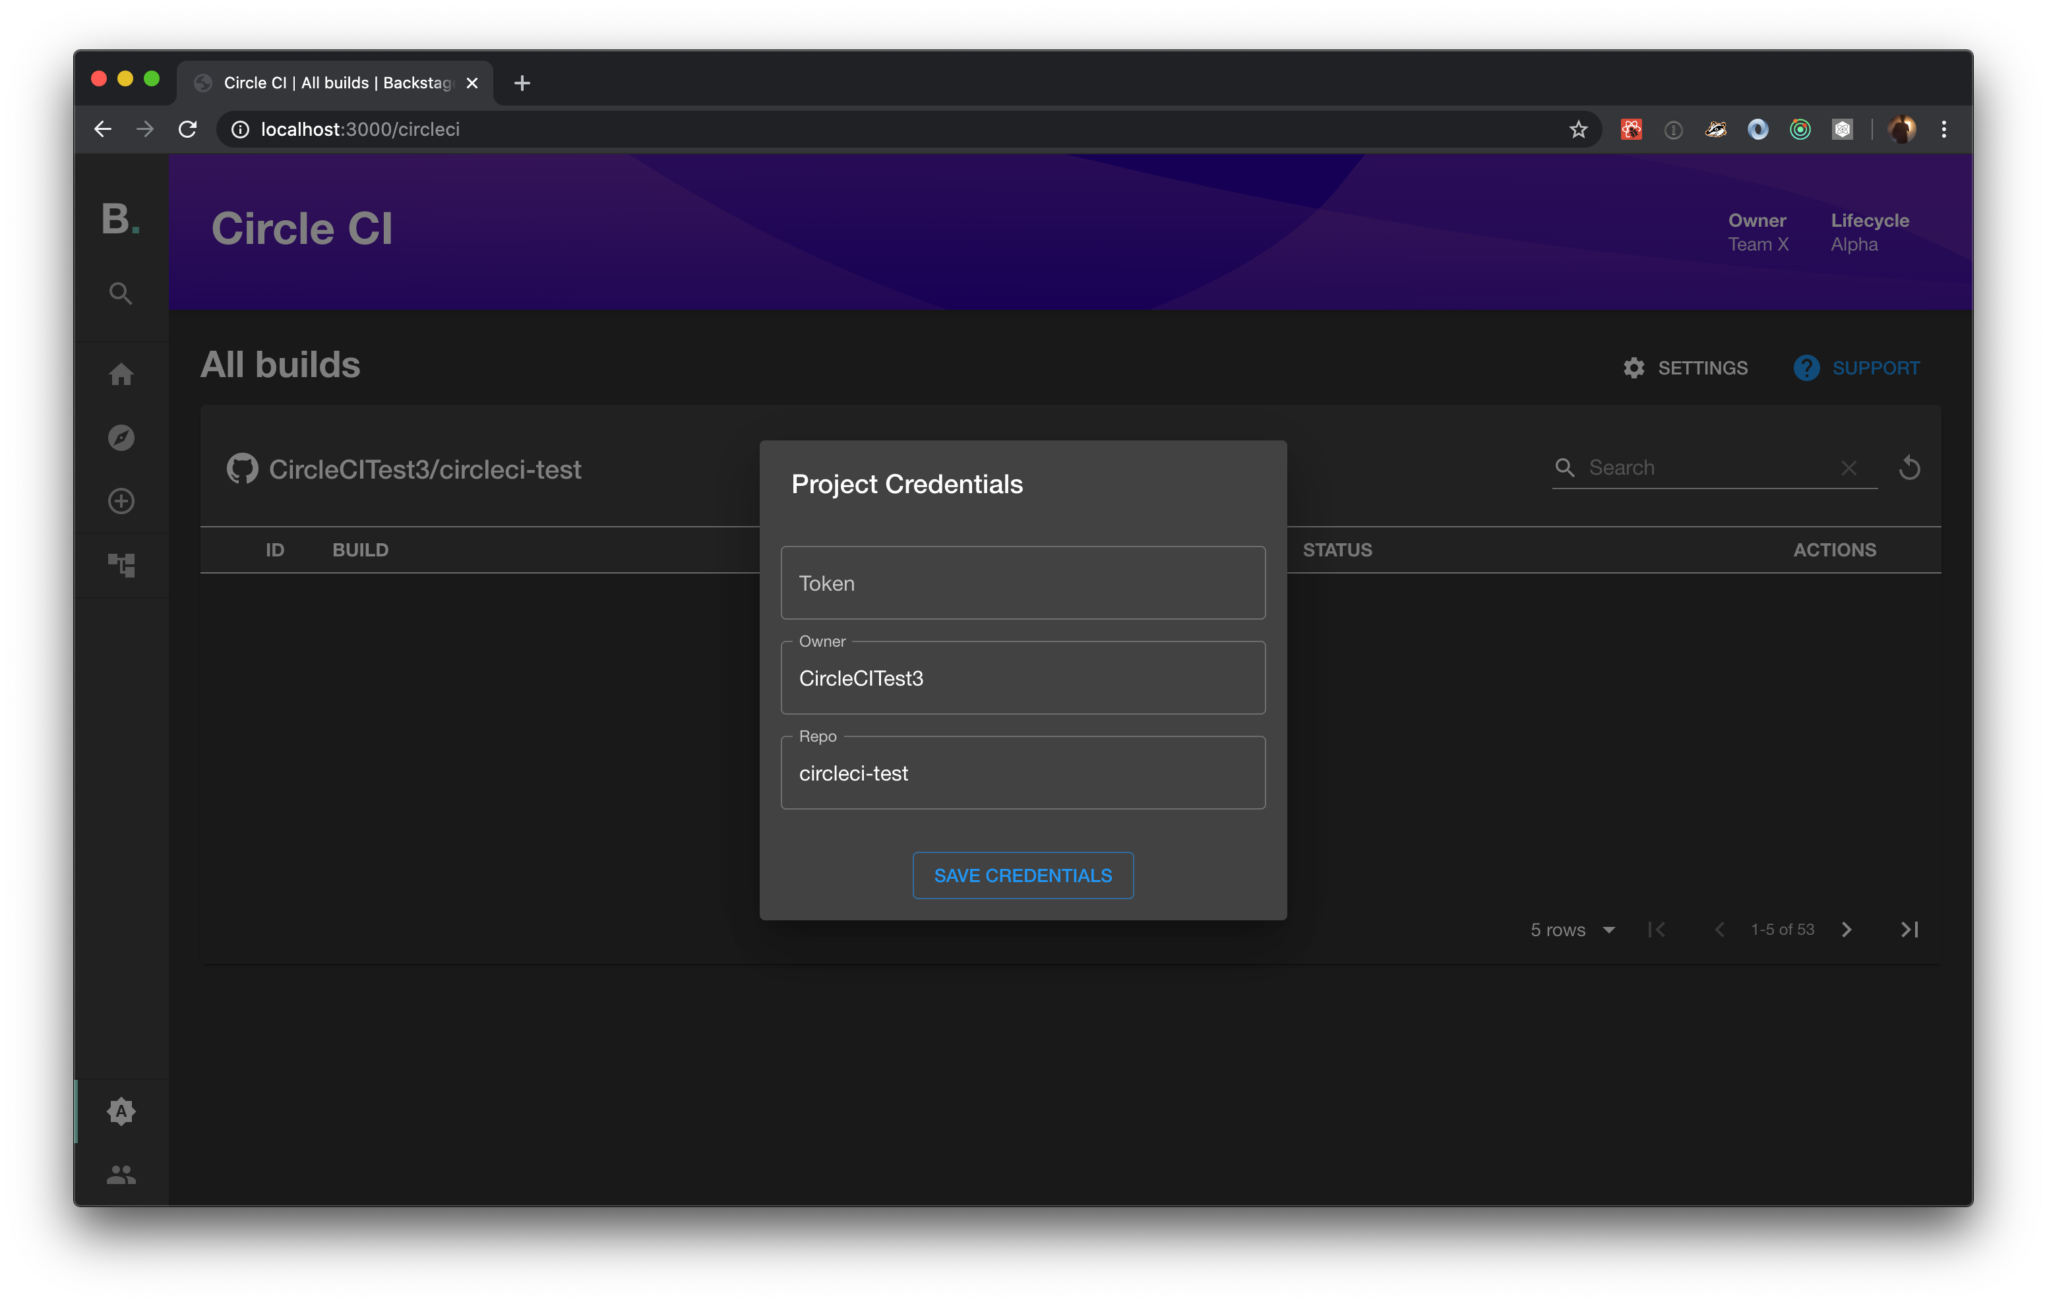
Task: View site information icon in address bar
Action: 241,129
